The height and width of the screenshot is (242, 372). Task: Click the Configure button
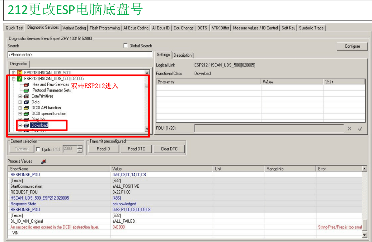point(352,46)
